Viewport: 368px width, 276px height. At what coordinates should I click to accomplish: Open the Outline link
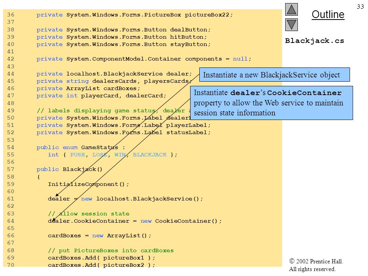(328, 15)
